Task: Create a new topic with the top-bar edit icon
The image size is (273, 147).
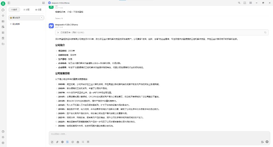Action: (44, 3)
